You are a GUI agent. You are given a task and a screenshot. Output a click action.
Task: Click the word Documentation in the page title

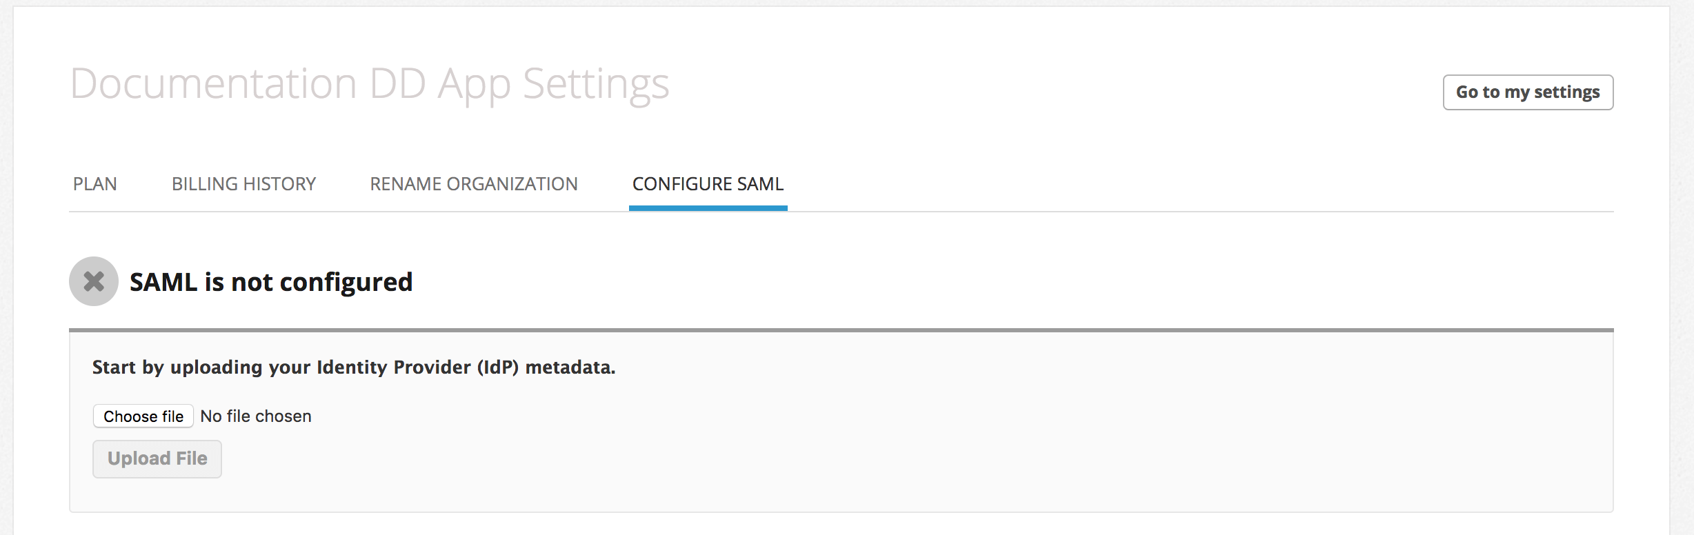(214, 83)
